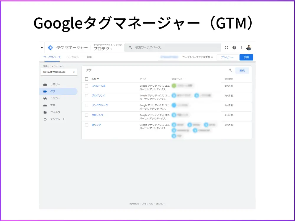Select the タグ sidebar icon

click(45, 91)
